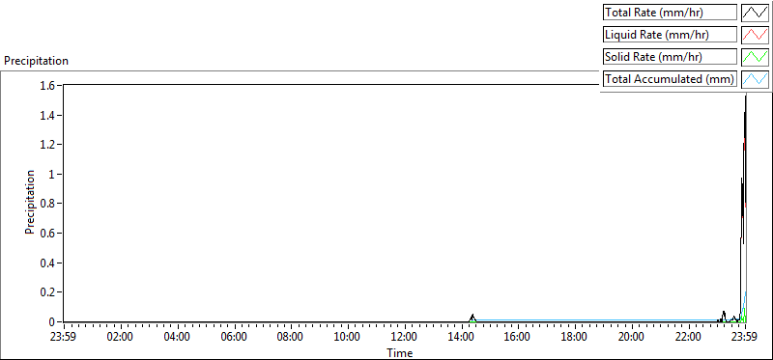This screenshot has height=360, width=773.
Task: Click the Total Rate black line swatch
Action: 756,13
